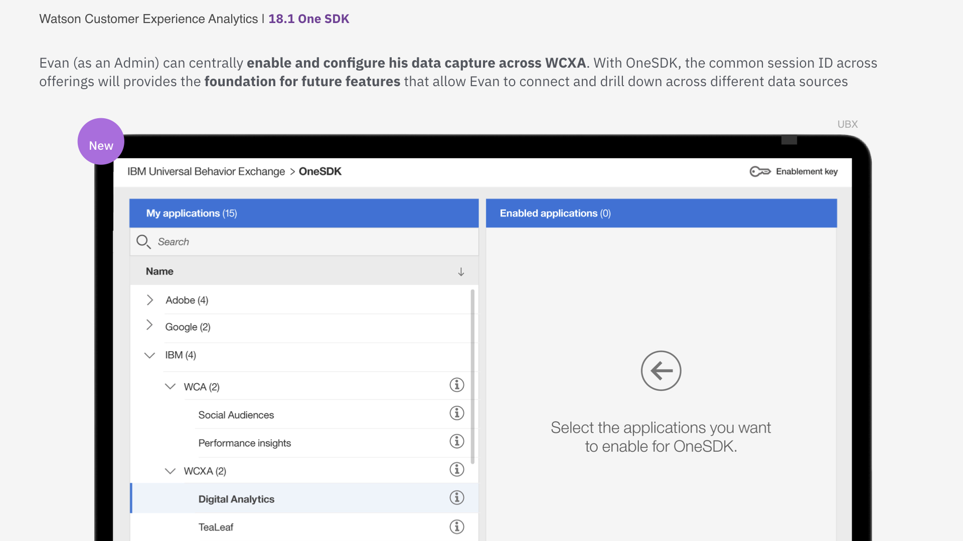The image size is (963, 541).
Task: Show info for WCXA (2)
Action: [x=456, y=469]
